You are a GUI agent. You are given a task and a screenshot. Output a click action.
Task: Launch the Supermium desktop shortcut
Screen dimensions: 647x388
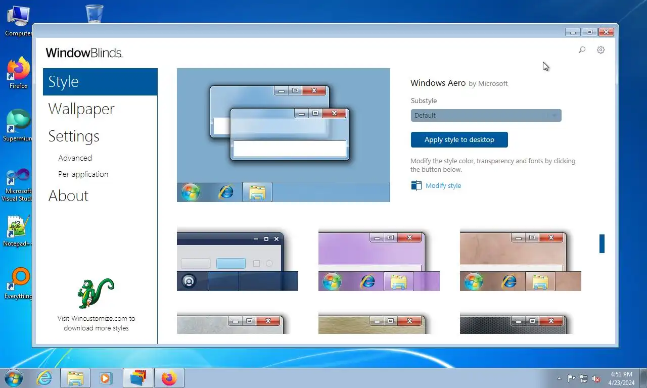pos(18,125)
